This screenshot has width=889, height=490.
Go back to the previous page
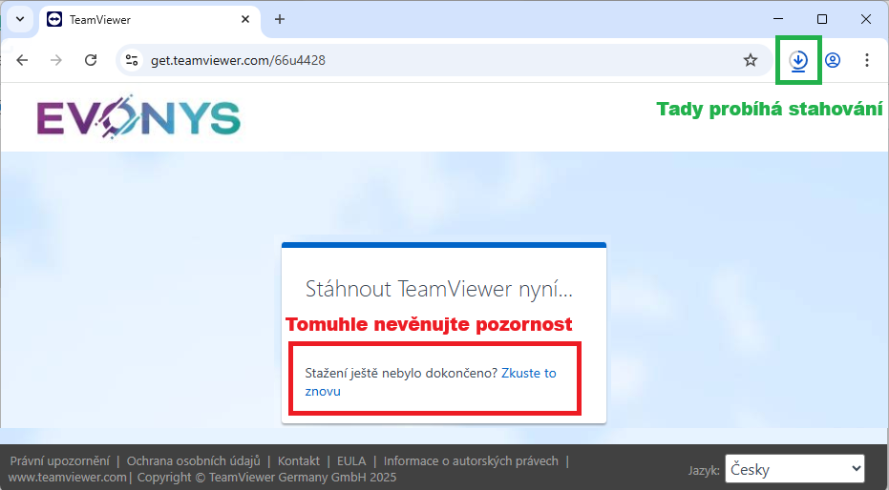[22, 60]
